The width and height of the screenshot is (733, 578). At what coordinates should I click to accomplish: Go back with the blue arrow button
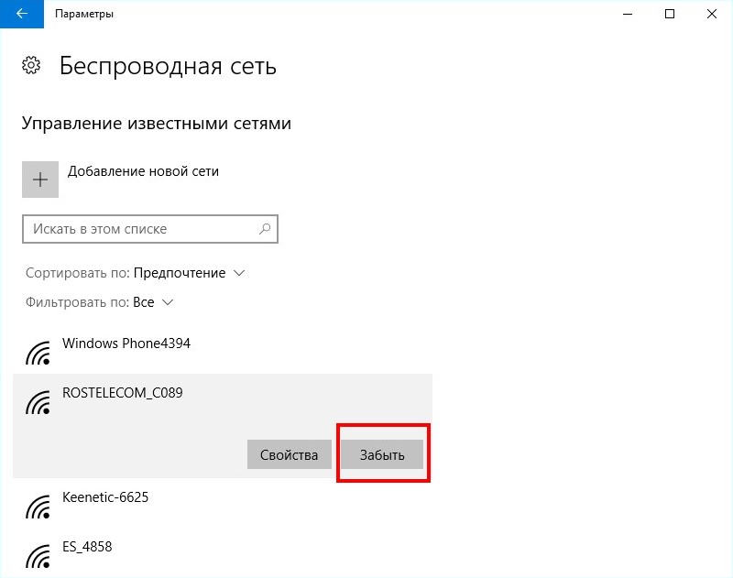(x=21, y=14)
